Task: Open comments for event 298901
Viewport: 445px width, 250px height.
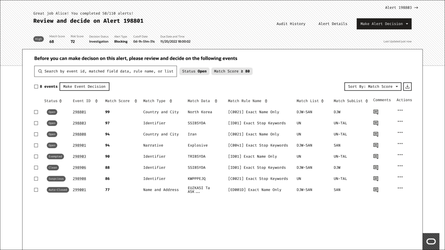Action: tap(375, 145)
